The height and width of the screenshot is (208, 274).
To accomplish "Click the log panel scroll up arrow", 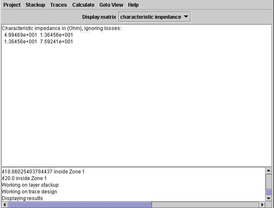I will coord(269,171).
